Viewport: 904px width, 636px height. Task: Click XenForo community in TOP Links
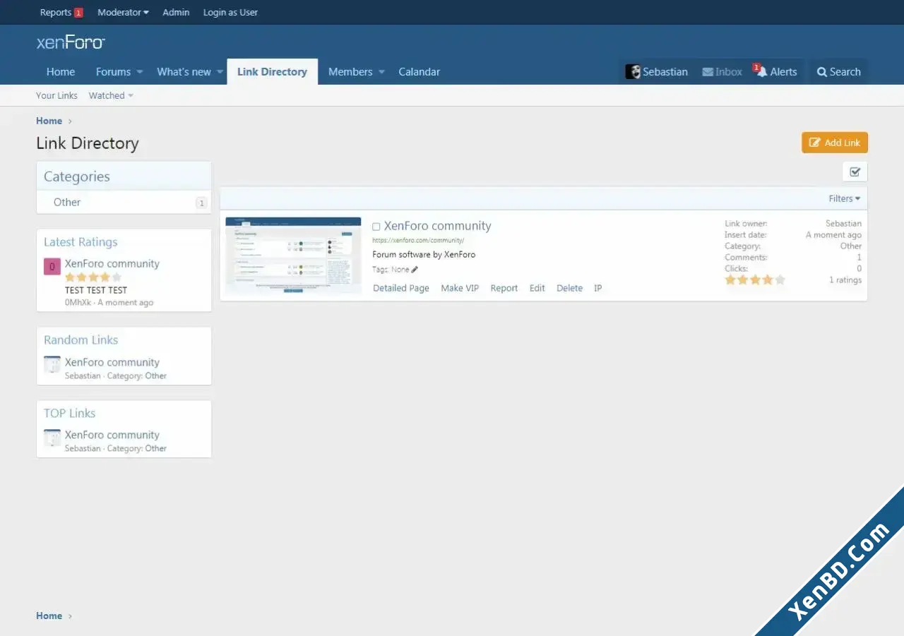112,435
